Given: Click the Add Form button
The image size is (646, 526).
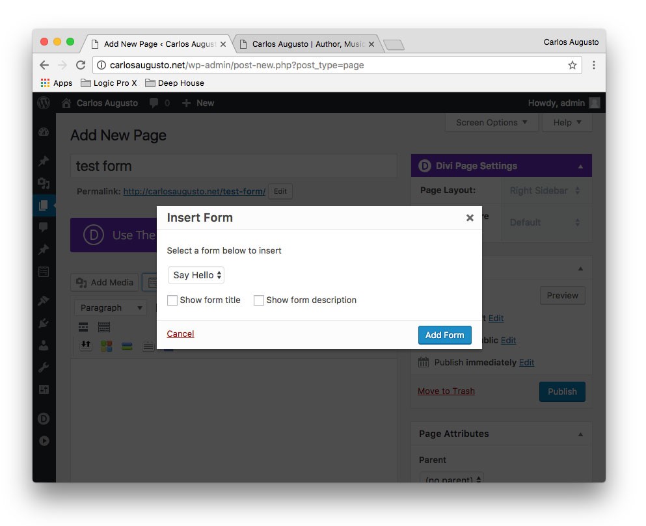Looking at the screenshot, I should coord(444,335).
